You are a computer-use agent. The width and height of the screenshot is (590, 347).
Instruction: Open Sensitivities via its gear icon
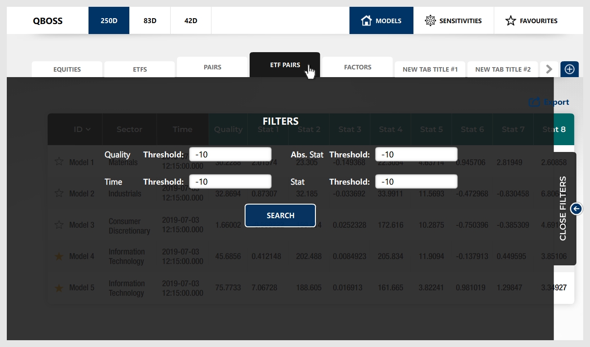430,20
